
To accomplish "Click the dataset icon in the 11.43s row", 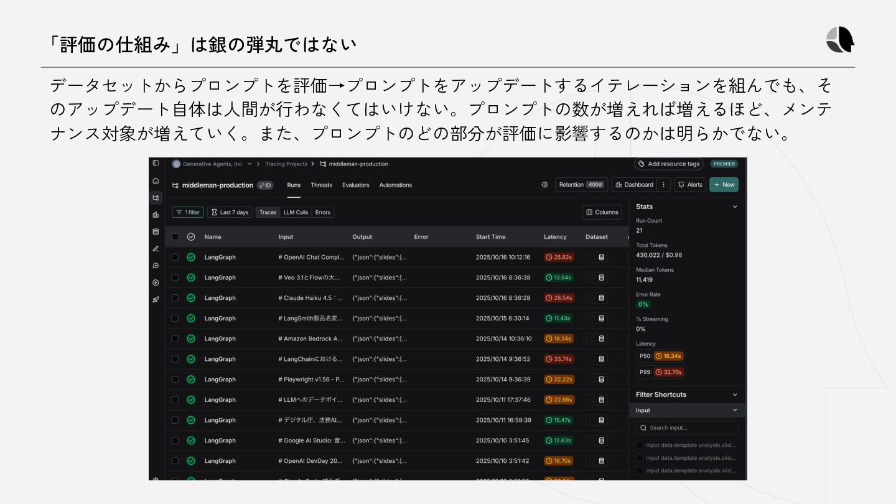I will click(x=602, y=319).
